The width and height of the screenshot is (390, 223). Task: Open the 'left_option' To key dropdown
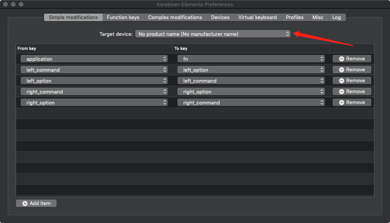(251, 70)
